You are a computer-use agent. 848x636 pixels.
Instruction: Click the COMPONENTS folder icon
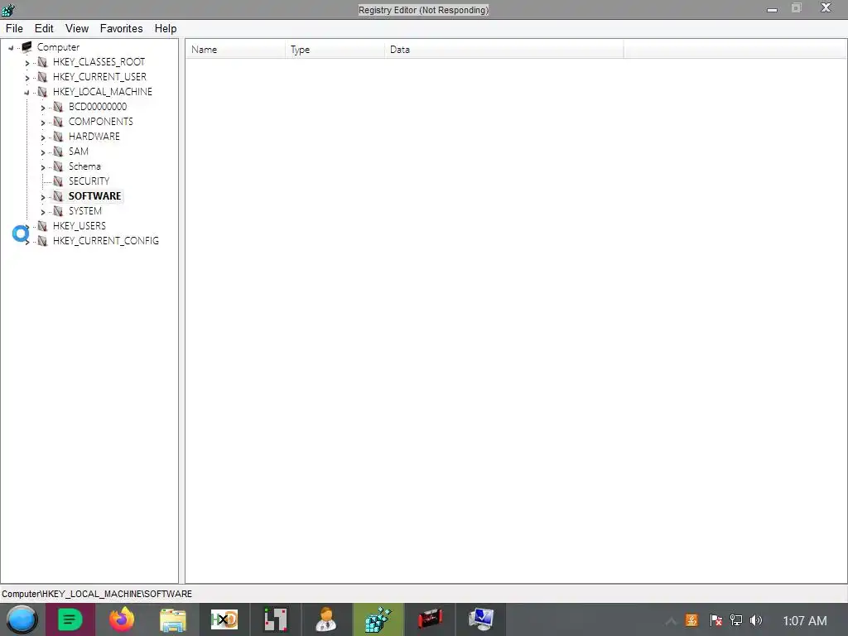58,122
